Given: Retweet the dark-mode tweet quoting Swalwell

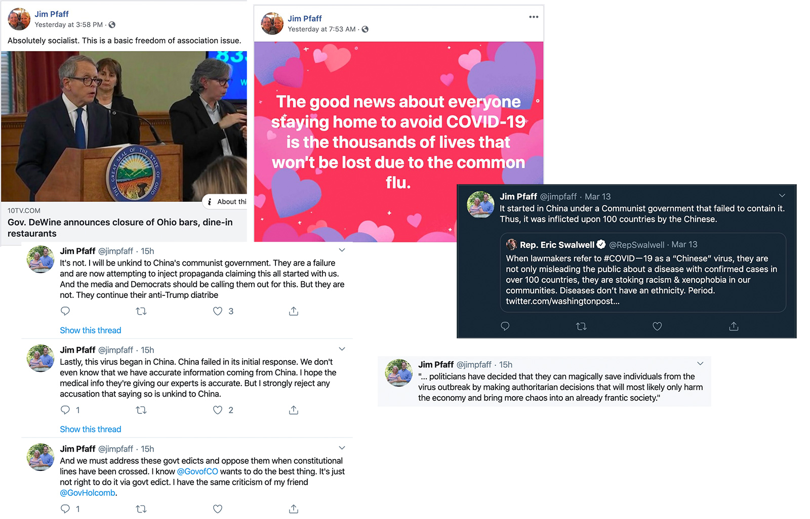Looking at the screenshot, I should click(x=581, y=326).
